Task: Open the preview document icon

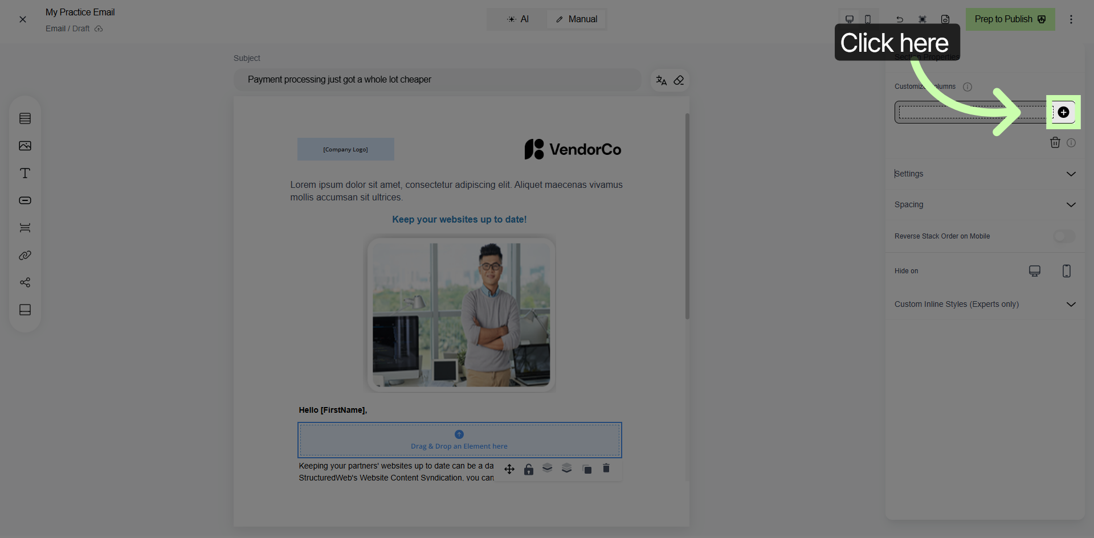Action: 945,19
